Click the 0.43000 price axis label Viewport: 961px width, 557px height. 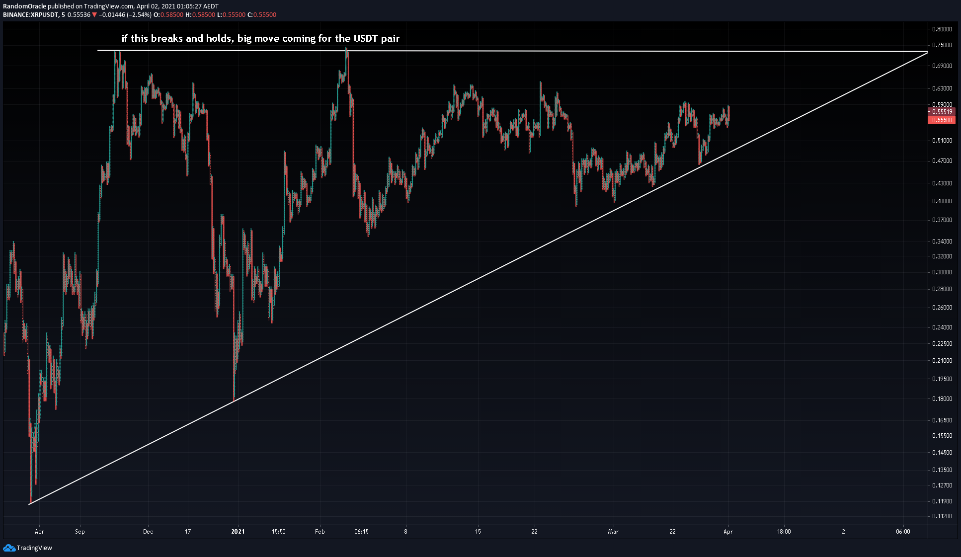point(942,183)
